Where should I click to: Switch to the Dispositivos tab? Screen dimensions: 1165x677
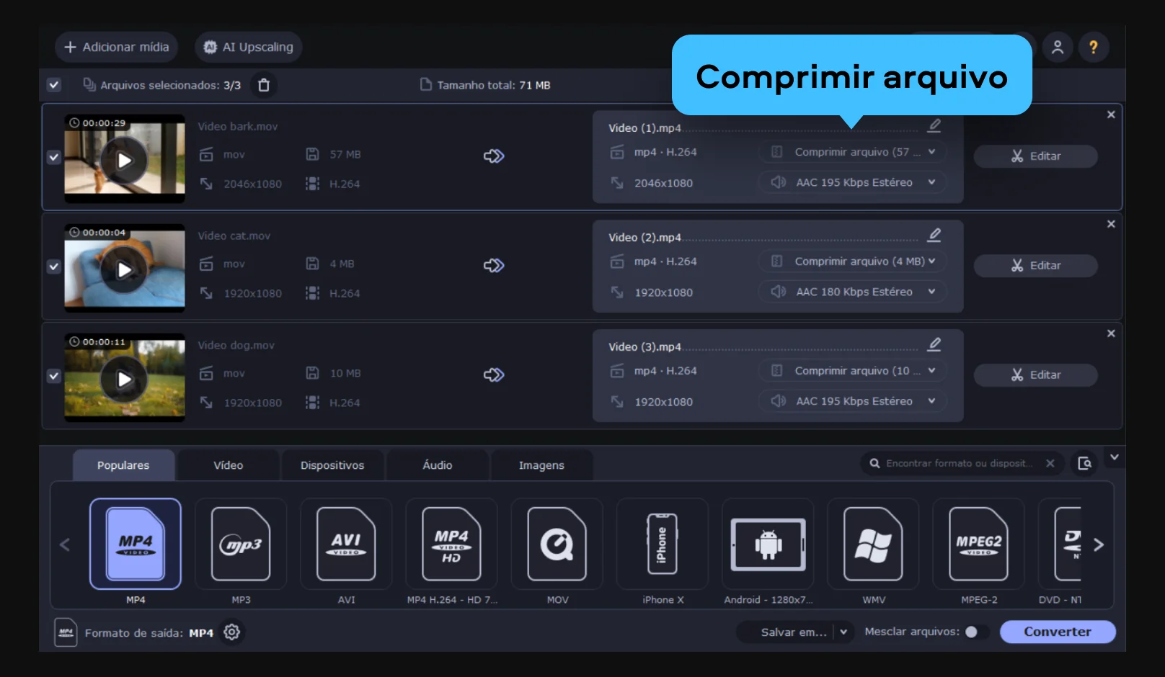pyautogui.click(x=332, y=465)
